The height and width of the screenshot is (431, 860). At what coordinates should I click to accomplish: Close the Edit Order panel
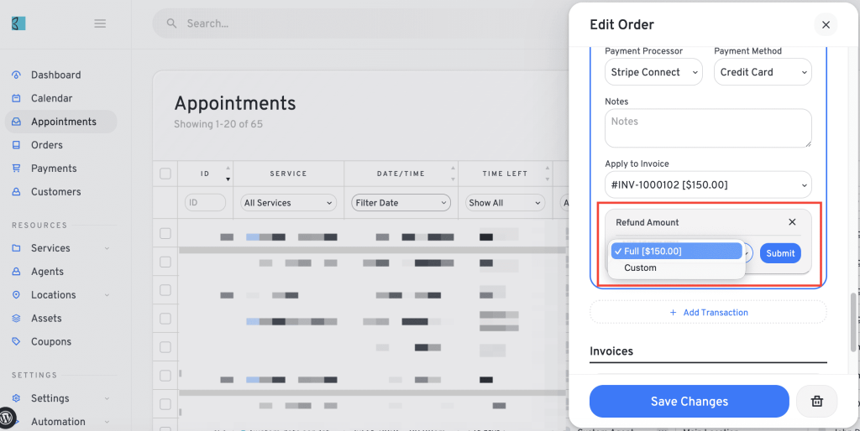pyautogui.click(x=826, y=24)
